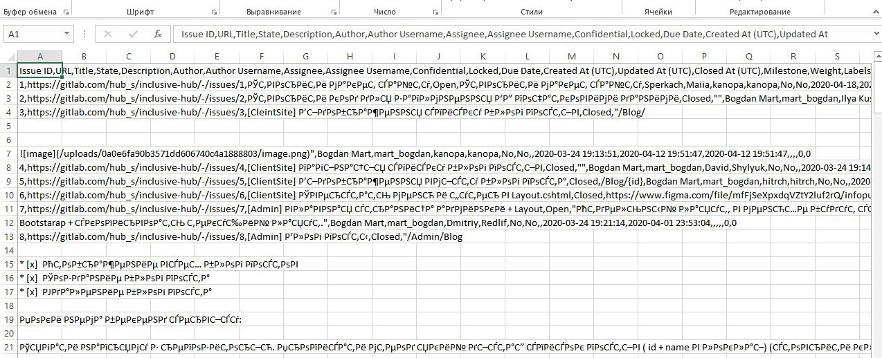Screen dimensions: 882x358
Task: Select row 21 header
Action: (8, 347)
